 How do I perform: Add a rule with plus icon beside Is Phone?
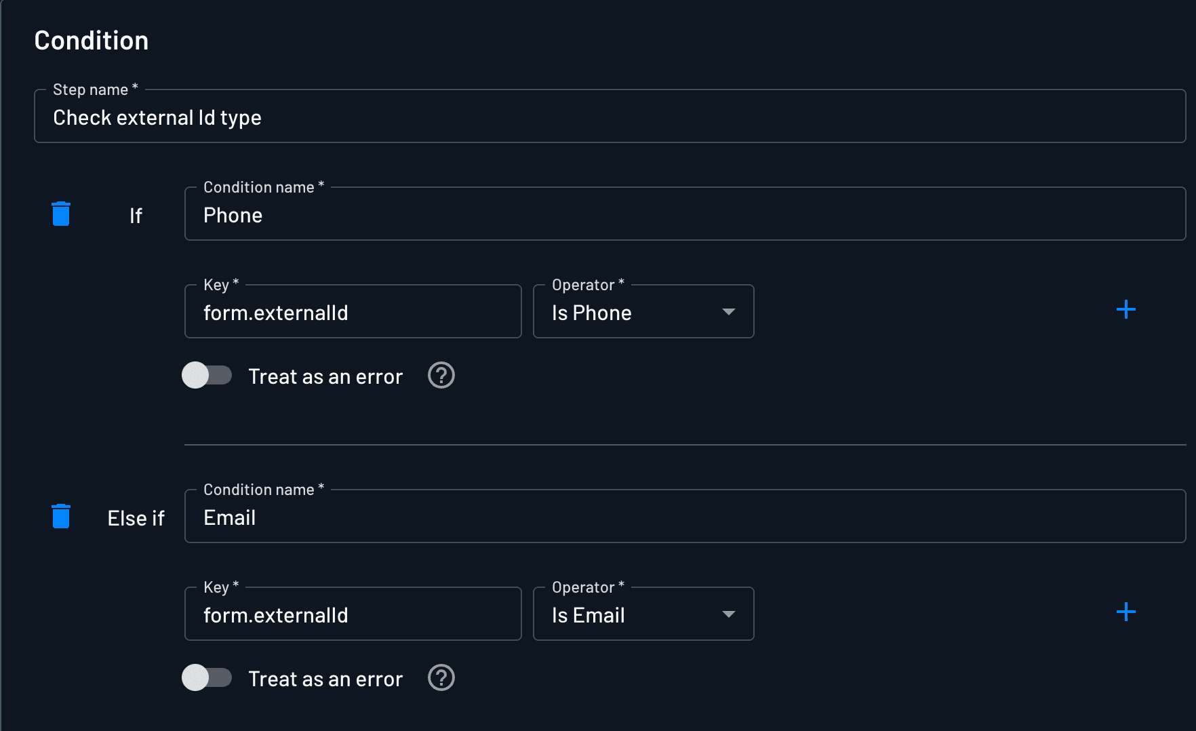pos(1125,310)
